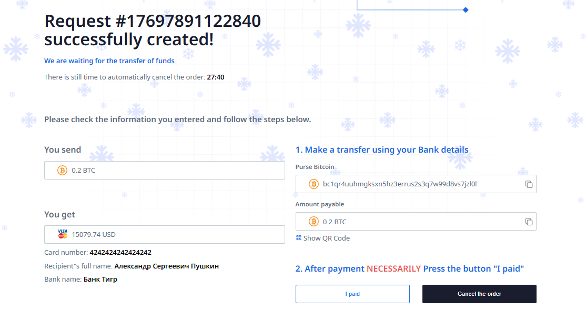Cancel the order

479,294
